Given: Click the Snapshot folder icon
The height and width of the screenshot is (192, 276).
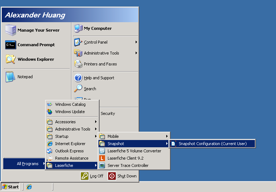Looking at the screenshot, I should pos(102,144).
